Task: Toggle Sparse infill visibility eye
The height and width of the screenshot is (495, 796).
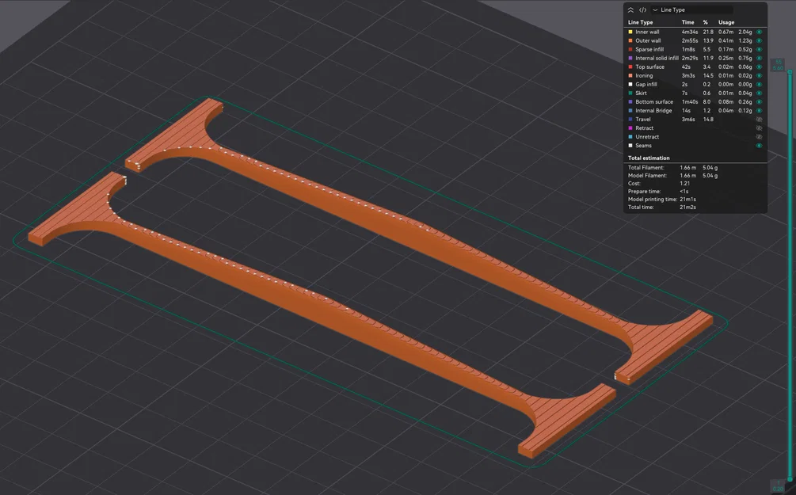Action: [x=760, y=49]
